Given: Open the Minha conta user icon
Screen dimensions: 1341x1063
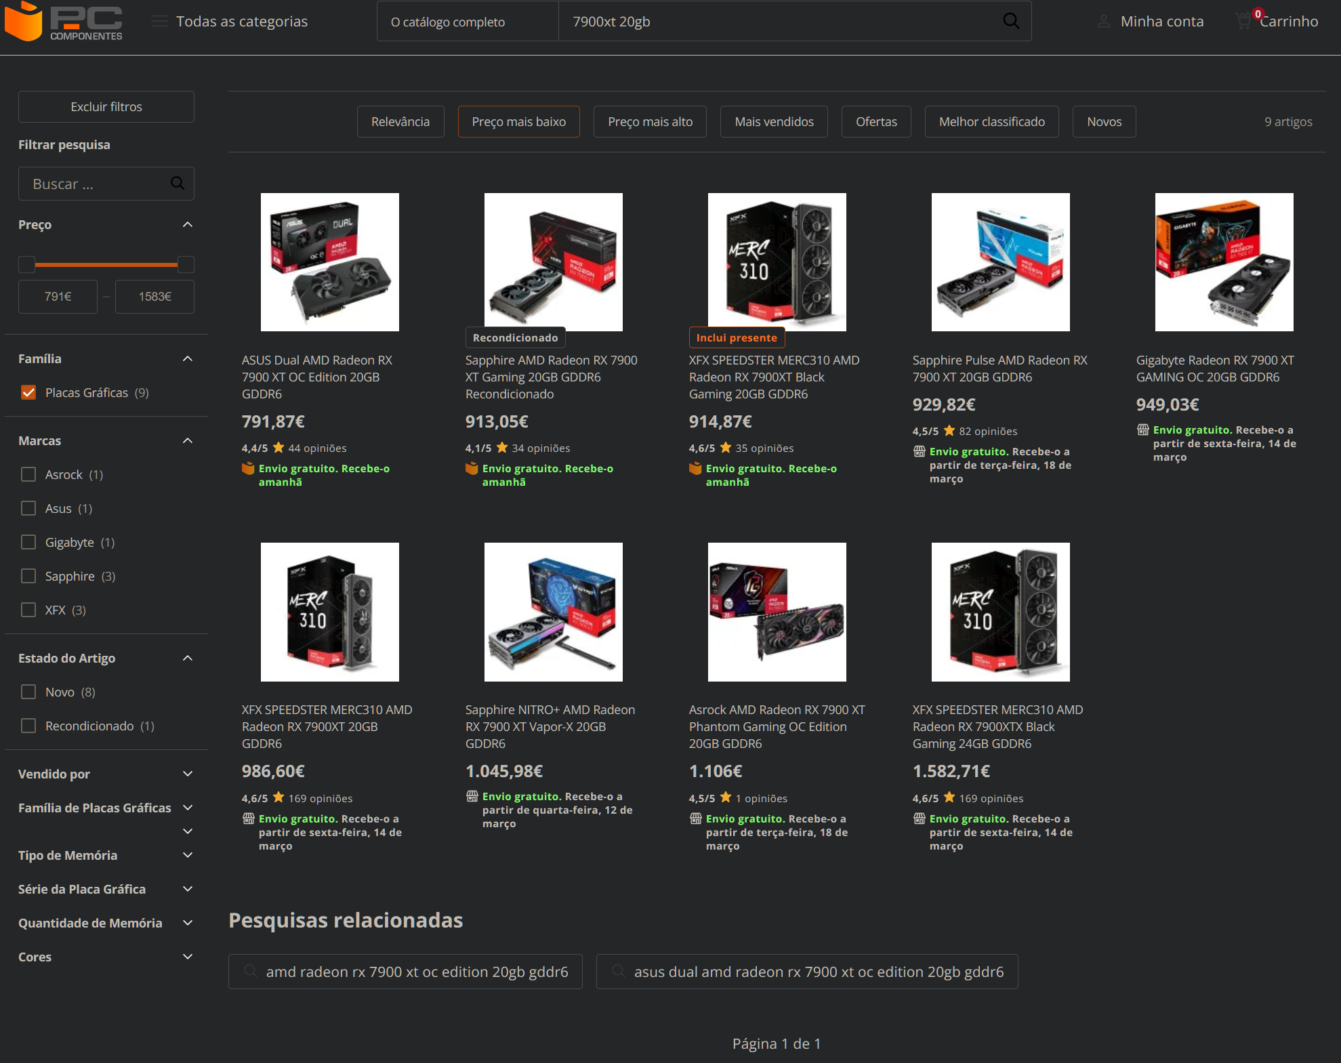Looking at the screenshot, I should pyautogui.click(x=1104, y=22).
